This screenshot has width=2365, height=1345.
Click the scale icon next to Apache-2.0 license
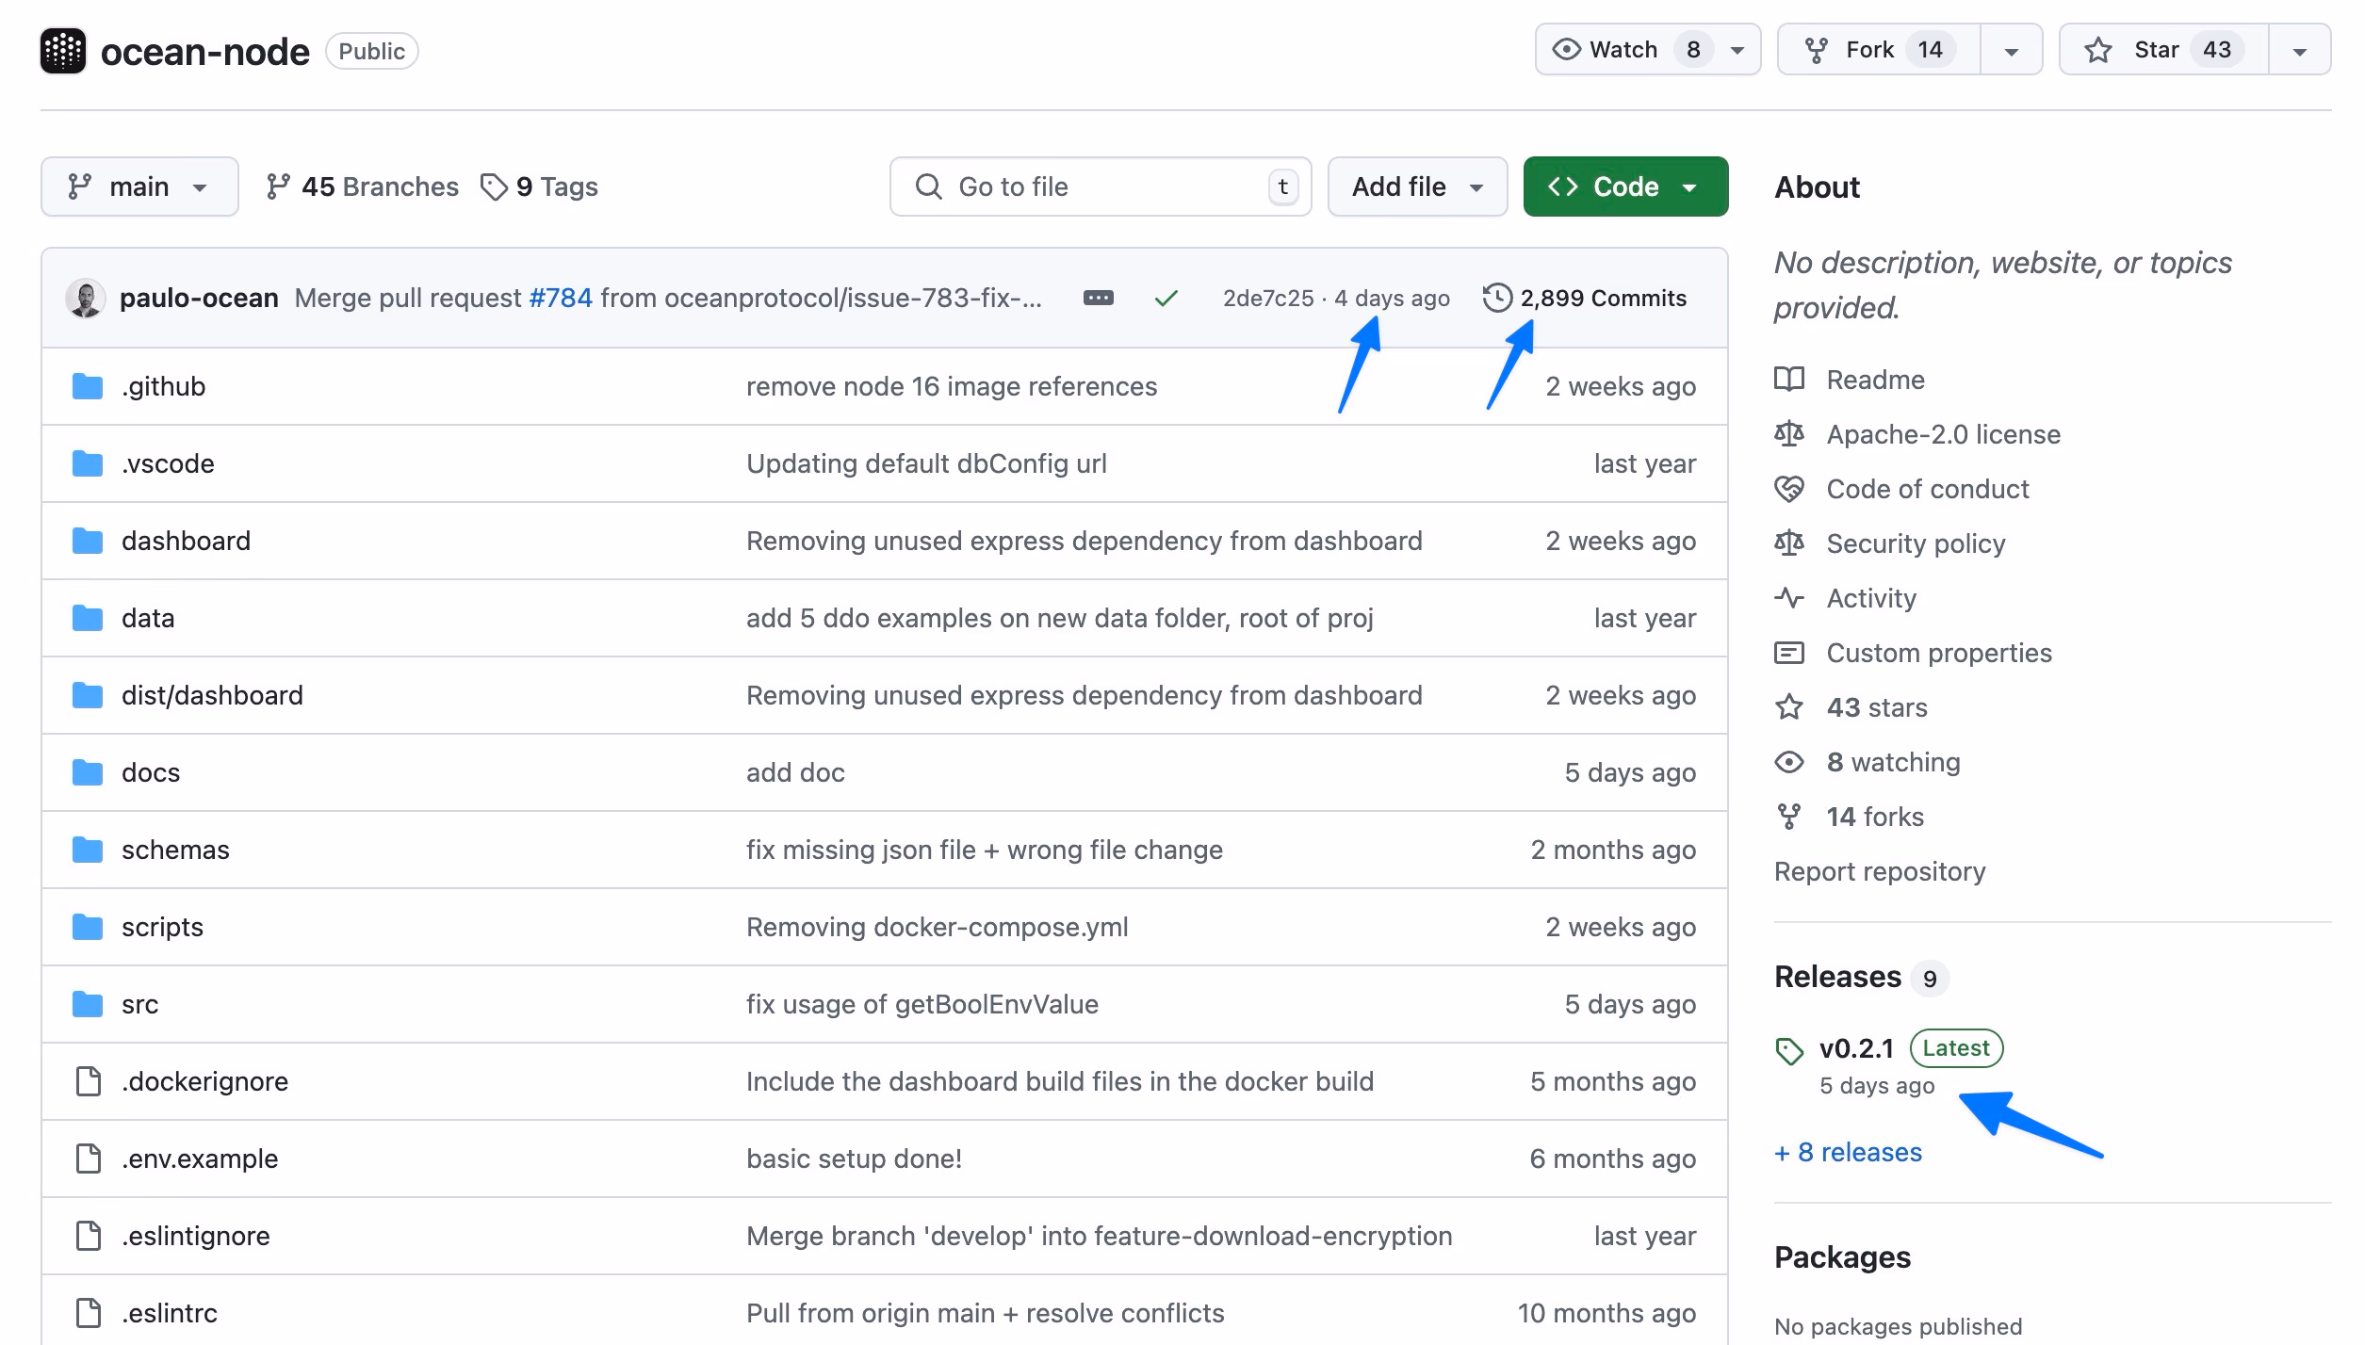(x=1789, y=434)
